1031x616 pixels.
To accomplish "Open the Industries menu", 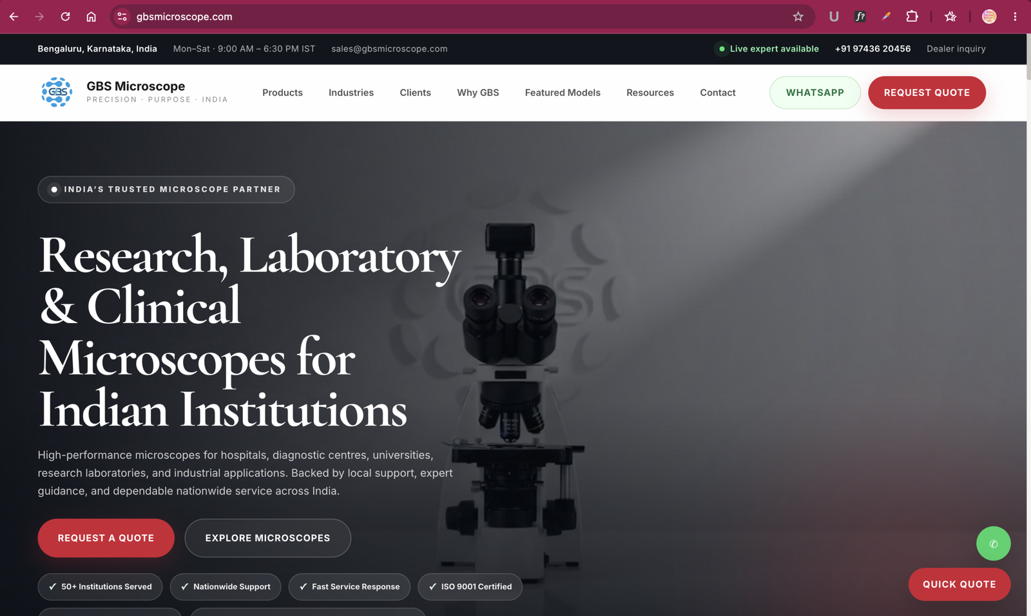I will (x=351, y=93).
